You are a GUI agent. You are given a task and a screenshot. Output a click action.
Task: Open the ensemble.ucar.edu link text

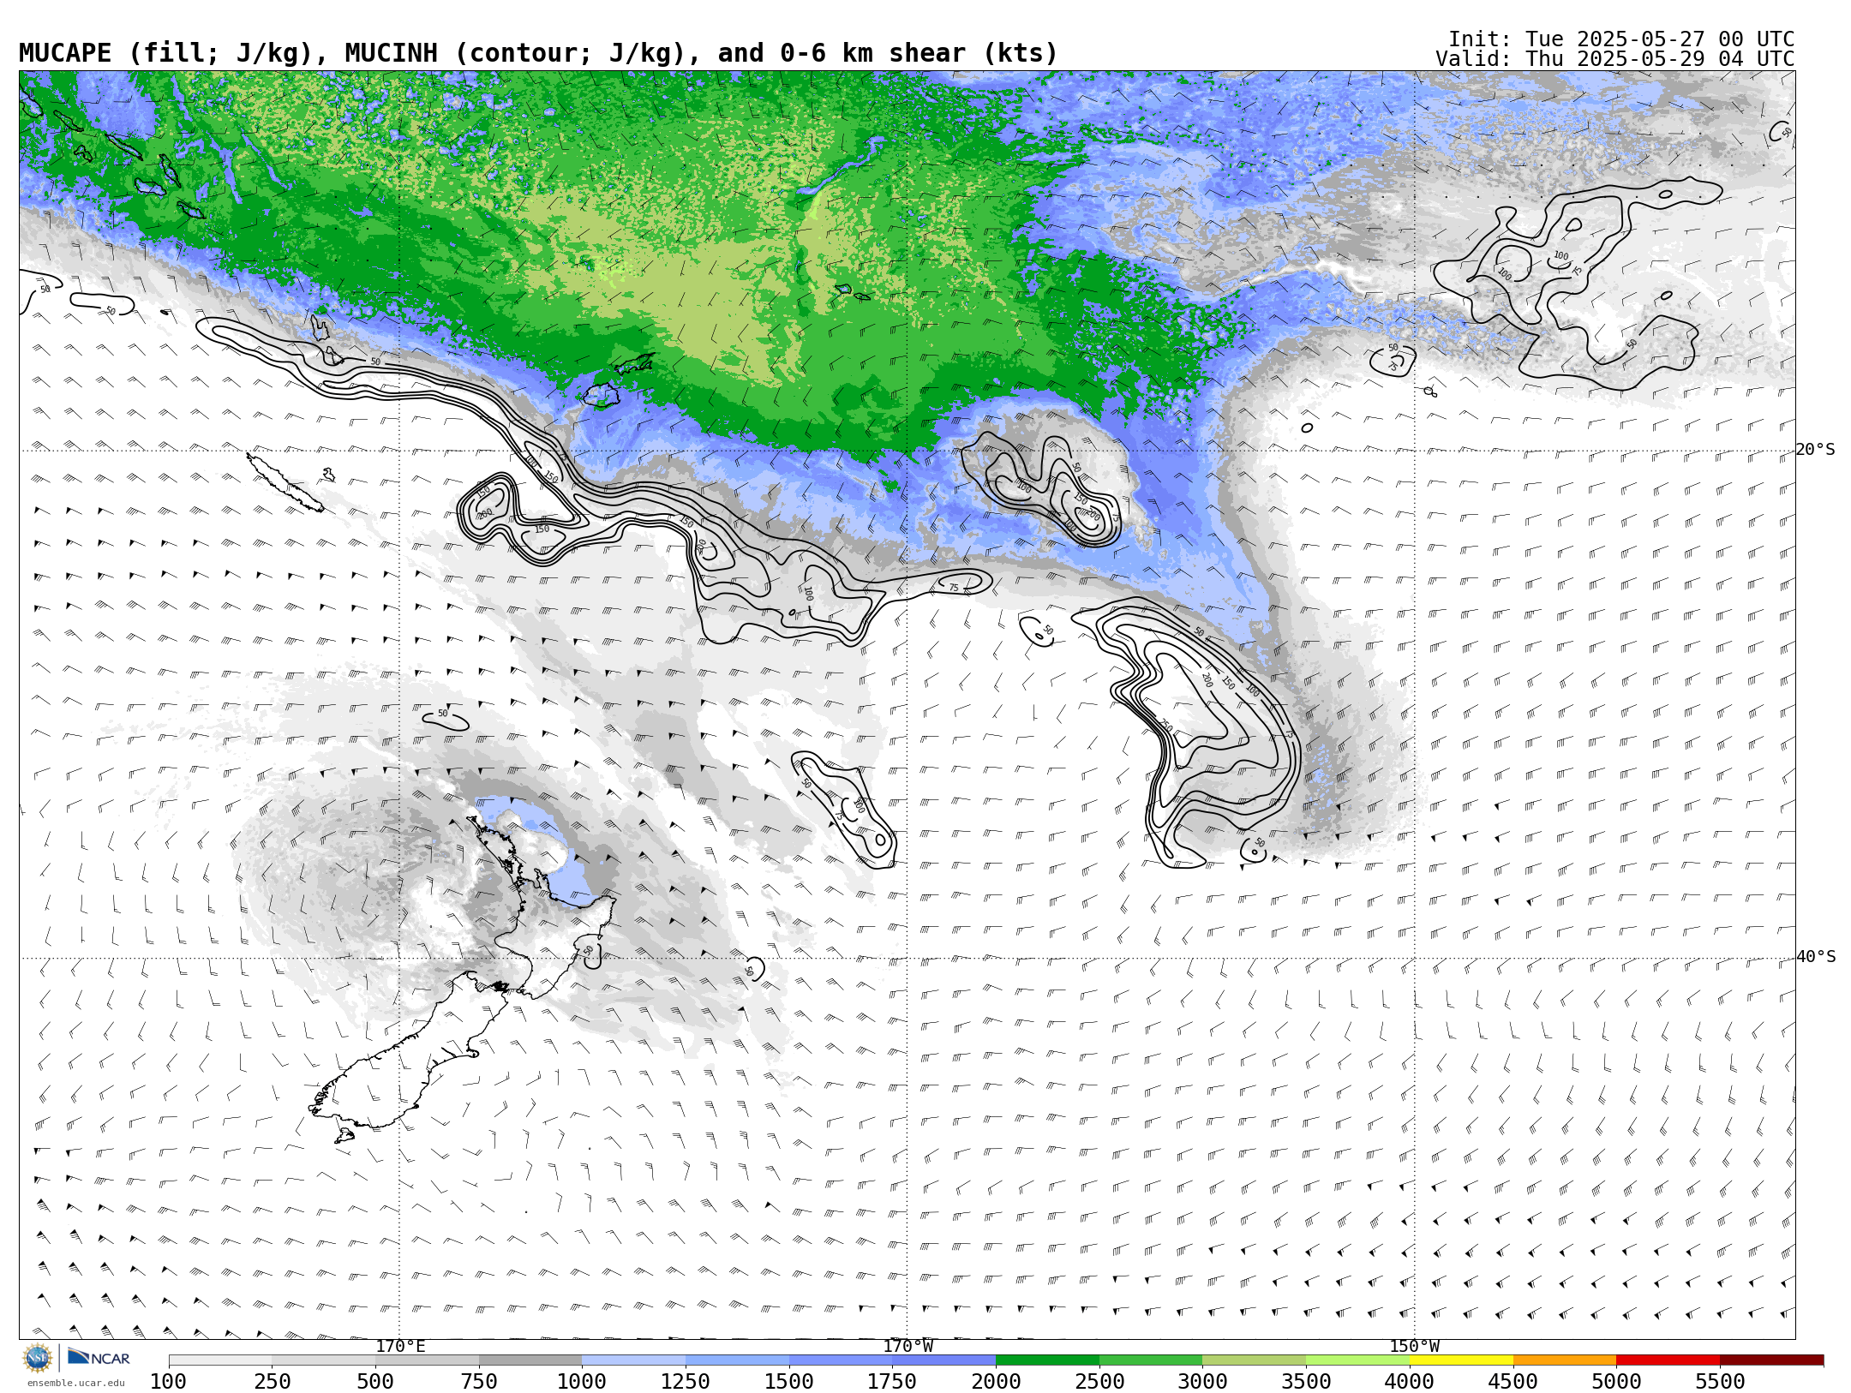pyautogui.click(x=75, y=1383)
